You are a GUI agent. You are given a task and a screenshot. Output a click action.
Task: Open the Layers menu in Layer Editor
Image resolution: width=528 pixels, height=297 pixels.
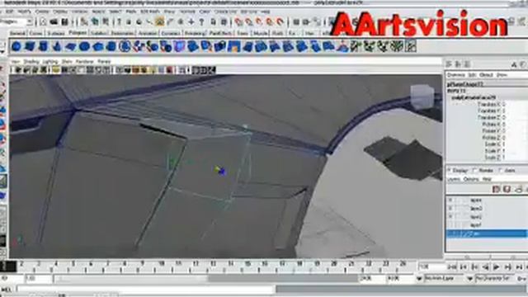[454, 179]
